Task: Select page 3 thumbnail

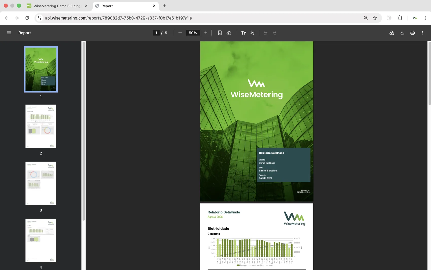Action: (41, 183)
